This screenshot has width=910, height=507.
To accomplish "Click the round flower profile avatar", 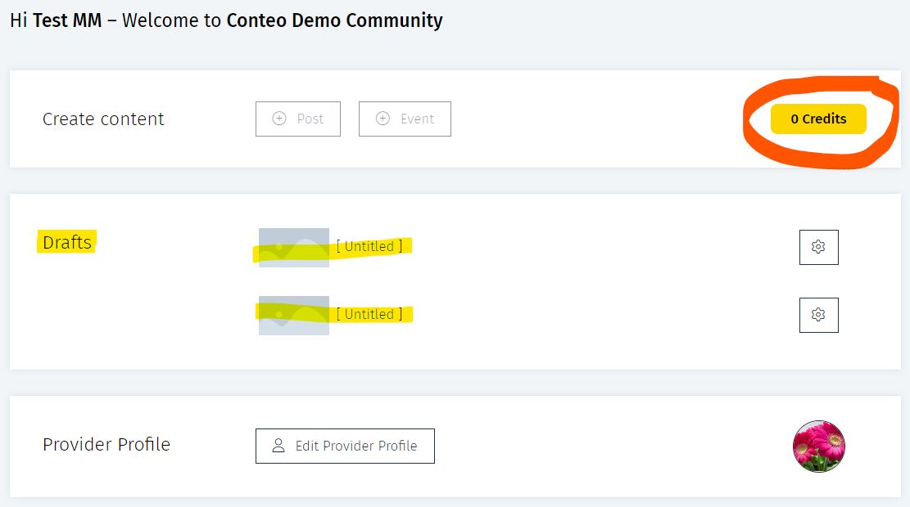I will (818, 446).
